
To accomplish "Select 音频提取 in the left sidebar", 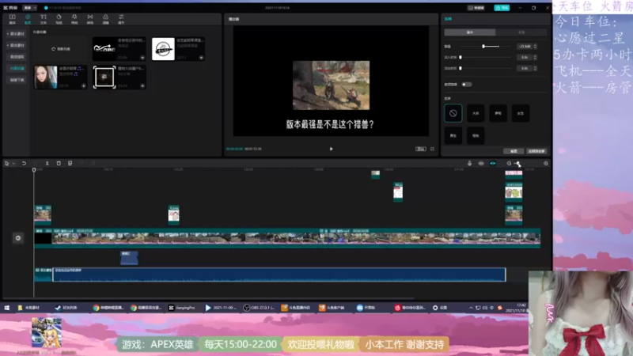I will [17, 57].
